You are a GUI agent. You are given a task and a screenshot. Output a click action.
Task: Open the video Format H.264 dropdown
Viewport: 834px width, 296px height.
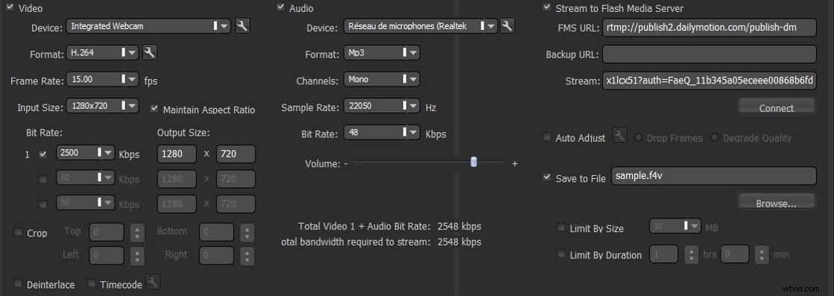pyautogui.click(x=102, y=52)
